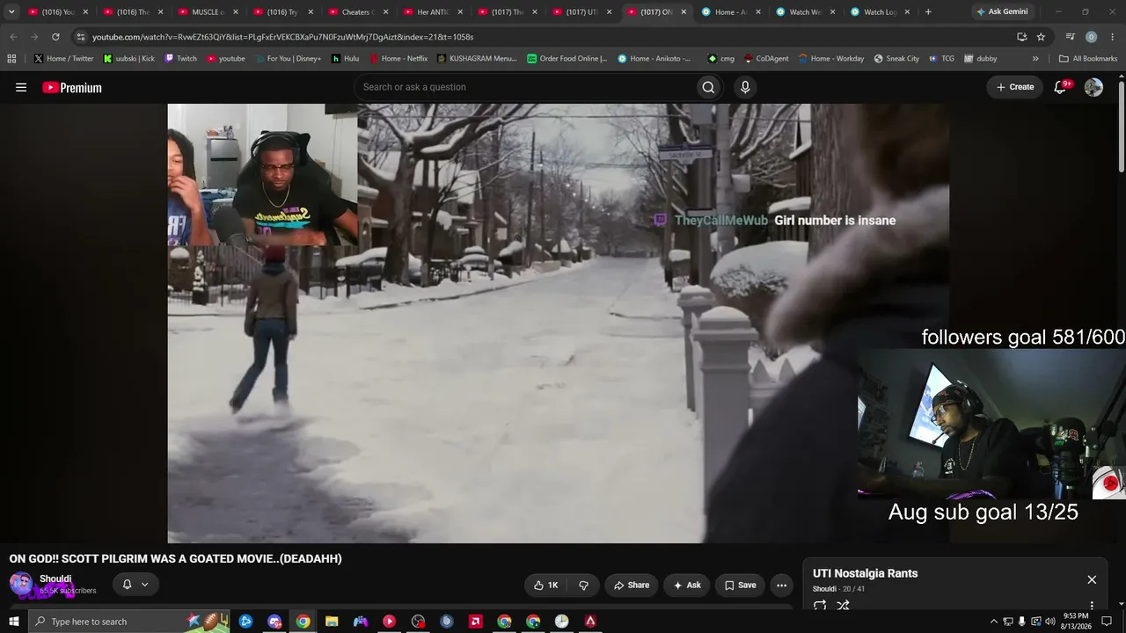Image resolution: width=1126 pixels, height=633 pixels.
Task: Open Chrome media controls button
Action: coord(1070,37)
